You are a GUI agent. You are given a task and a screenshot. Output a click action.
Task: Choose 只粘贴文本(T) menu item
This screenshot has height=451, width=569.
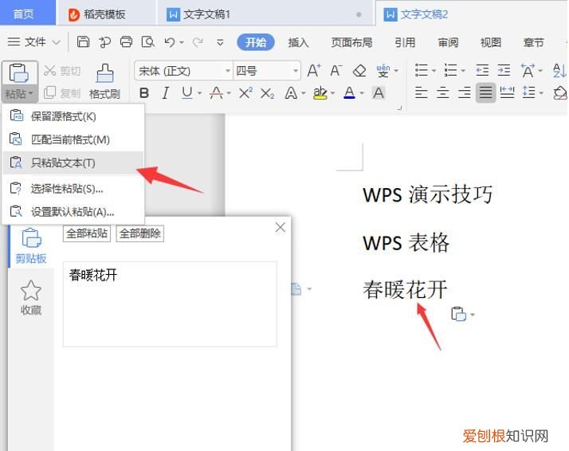[73, 163]
